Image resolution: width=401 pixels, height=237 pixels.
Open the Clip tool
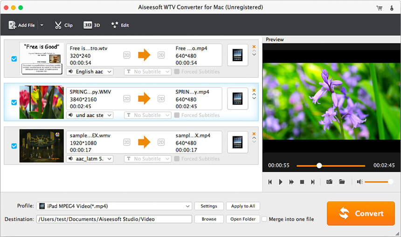tap(64, 25)
